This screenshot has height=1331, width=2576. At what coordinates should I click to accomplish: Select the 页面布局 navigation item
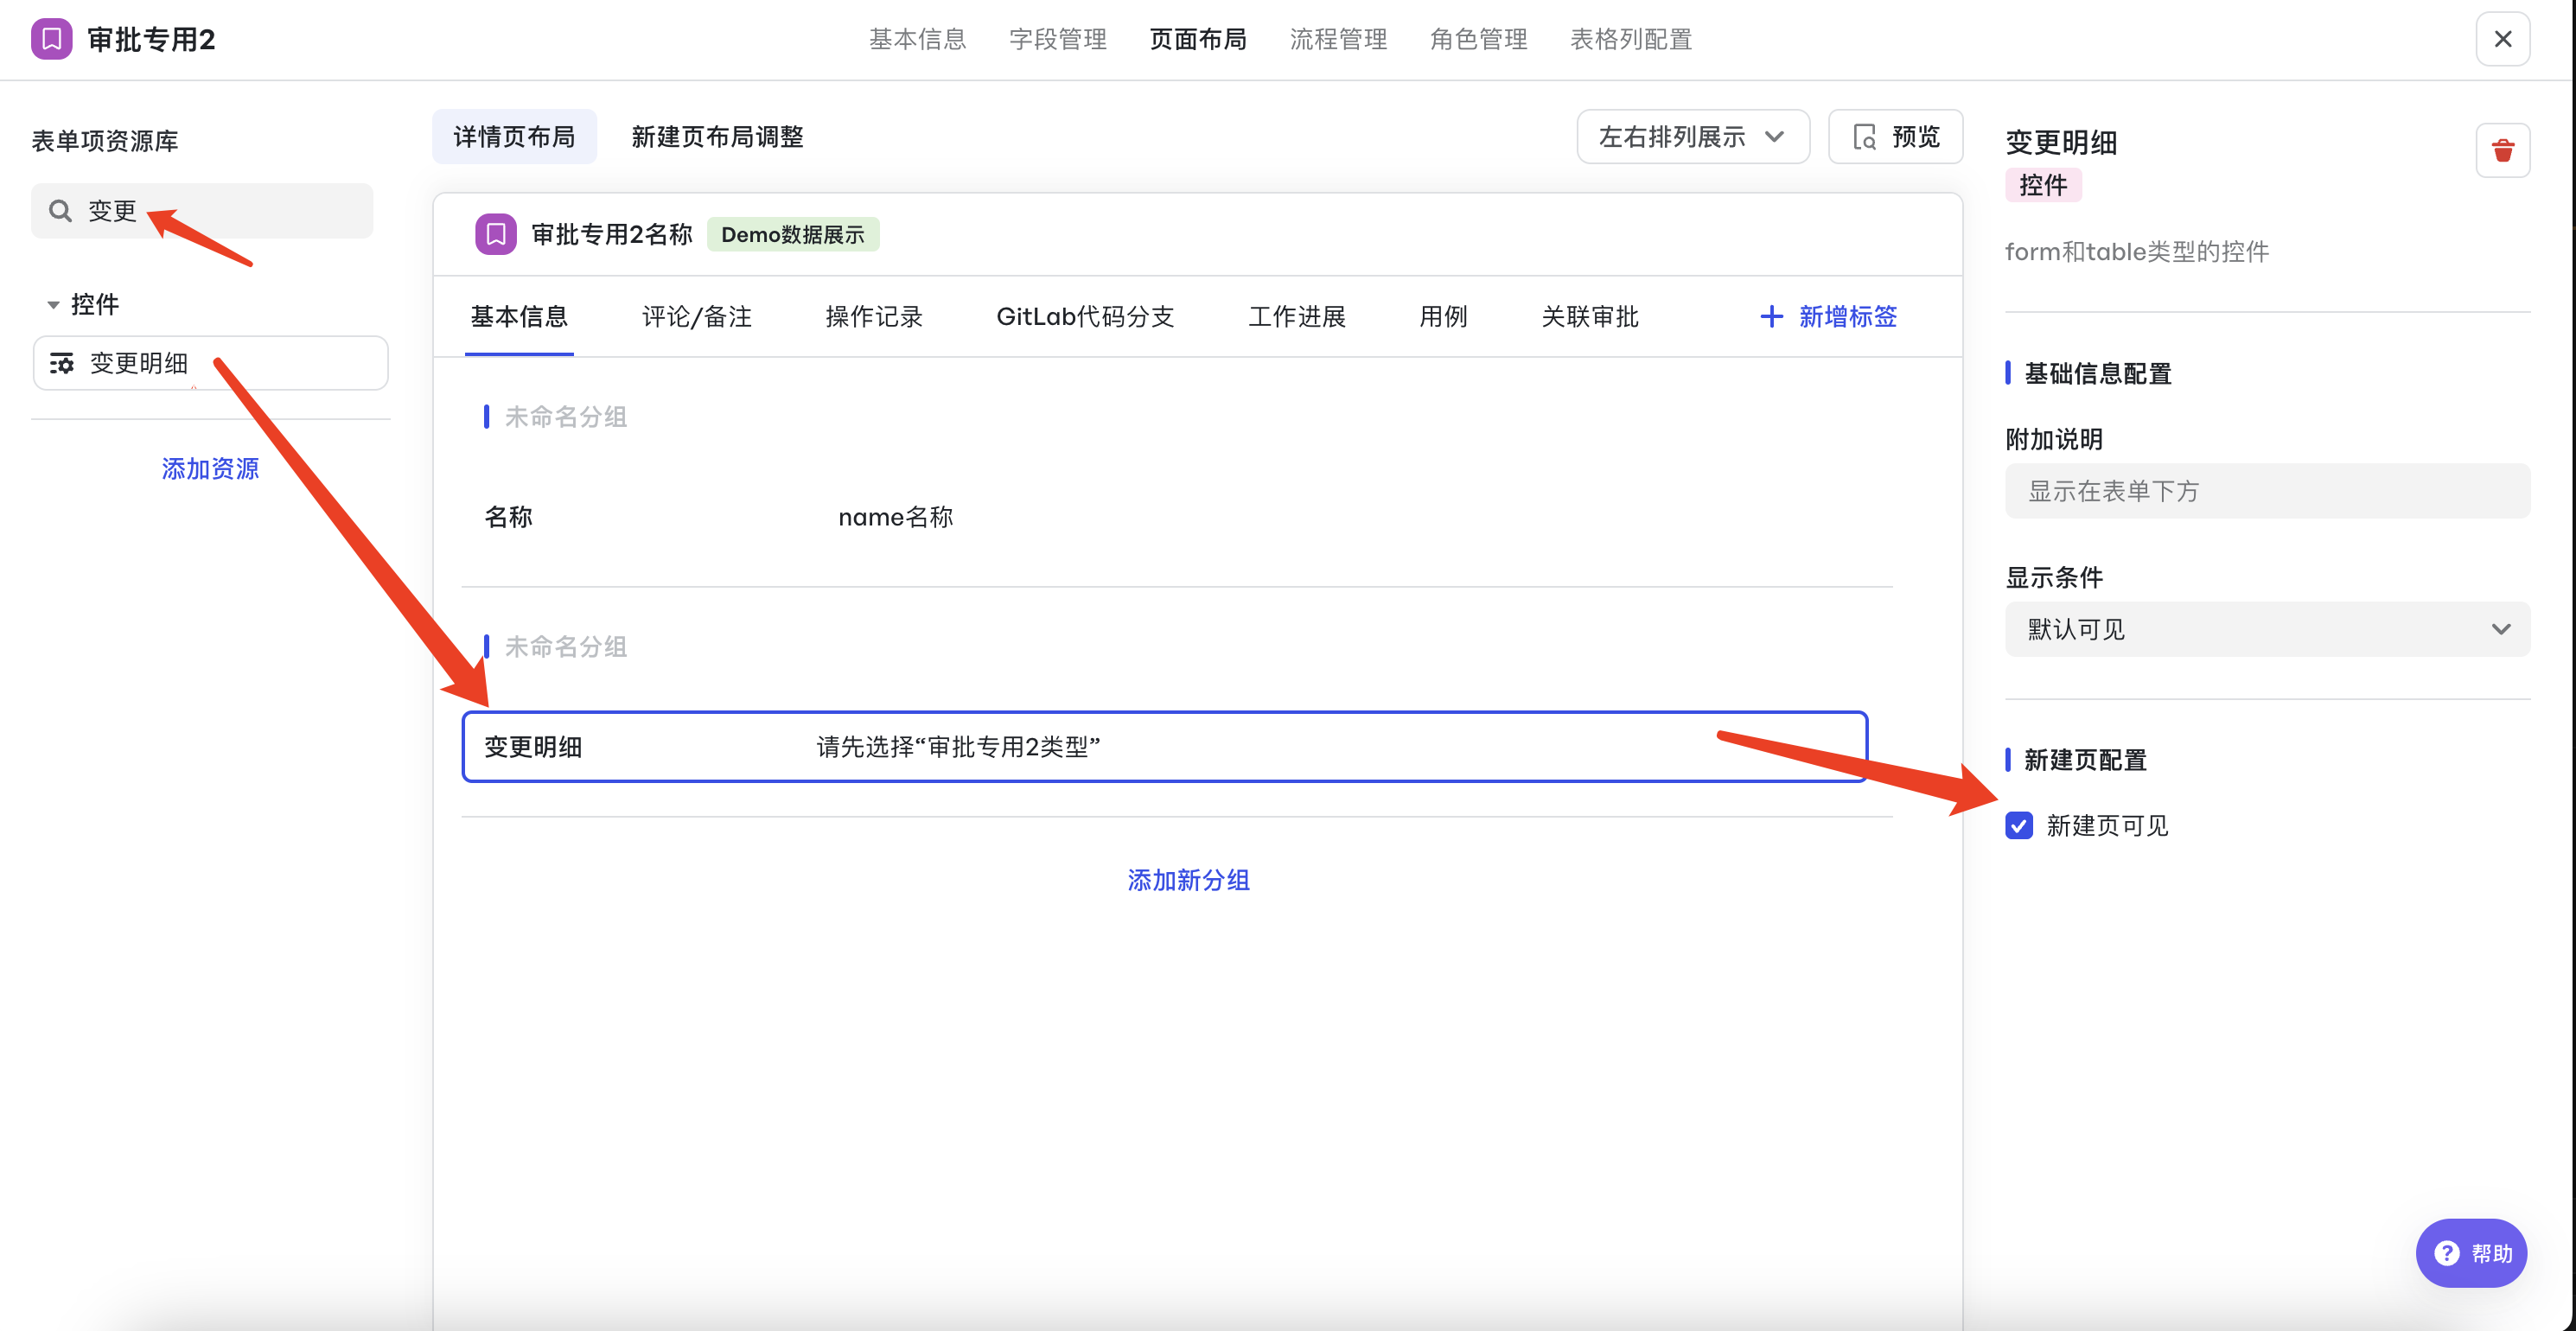tap(1198, 39)
